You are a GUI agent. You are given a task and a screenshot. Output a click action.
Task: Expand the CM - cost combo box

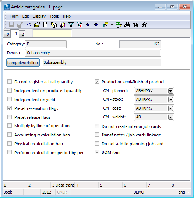(170, 108)
